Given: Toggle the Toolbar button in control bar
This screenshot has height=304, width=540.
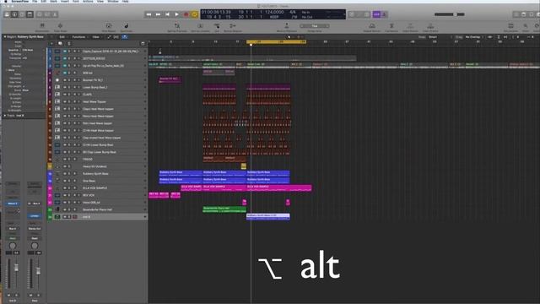Looking at the screenshot, I should pos(30,14).
